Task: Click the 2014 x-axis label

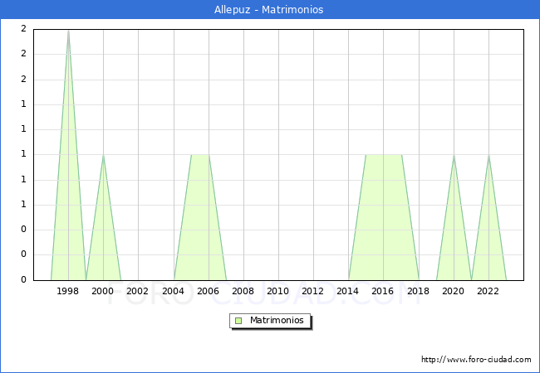Action: click(348, 291)
